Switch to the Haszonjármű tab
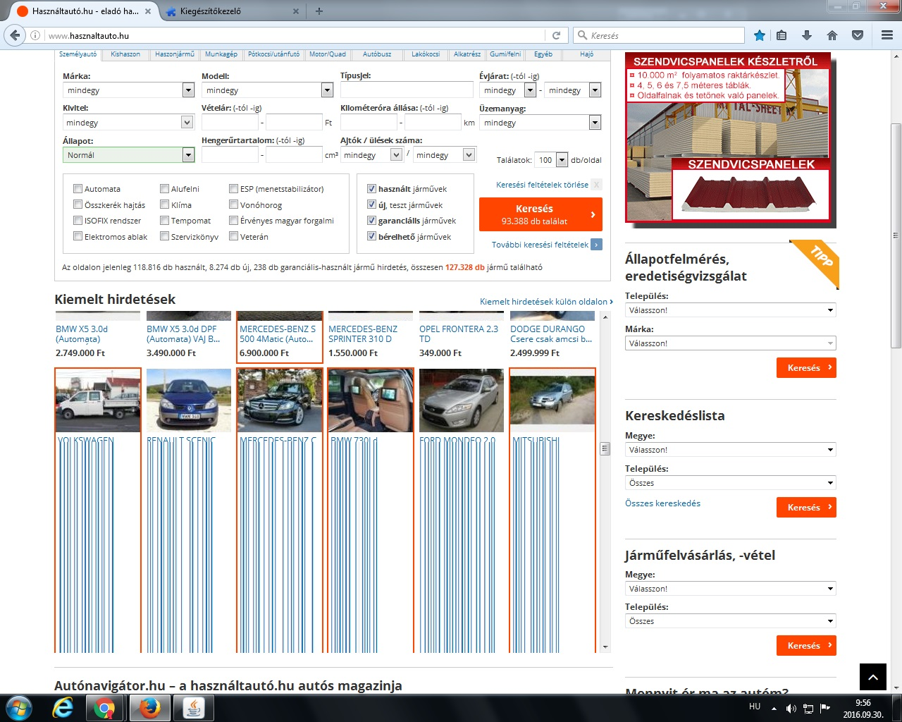This screenshot has width=902, height=722. pos(174,54)
